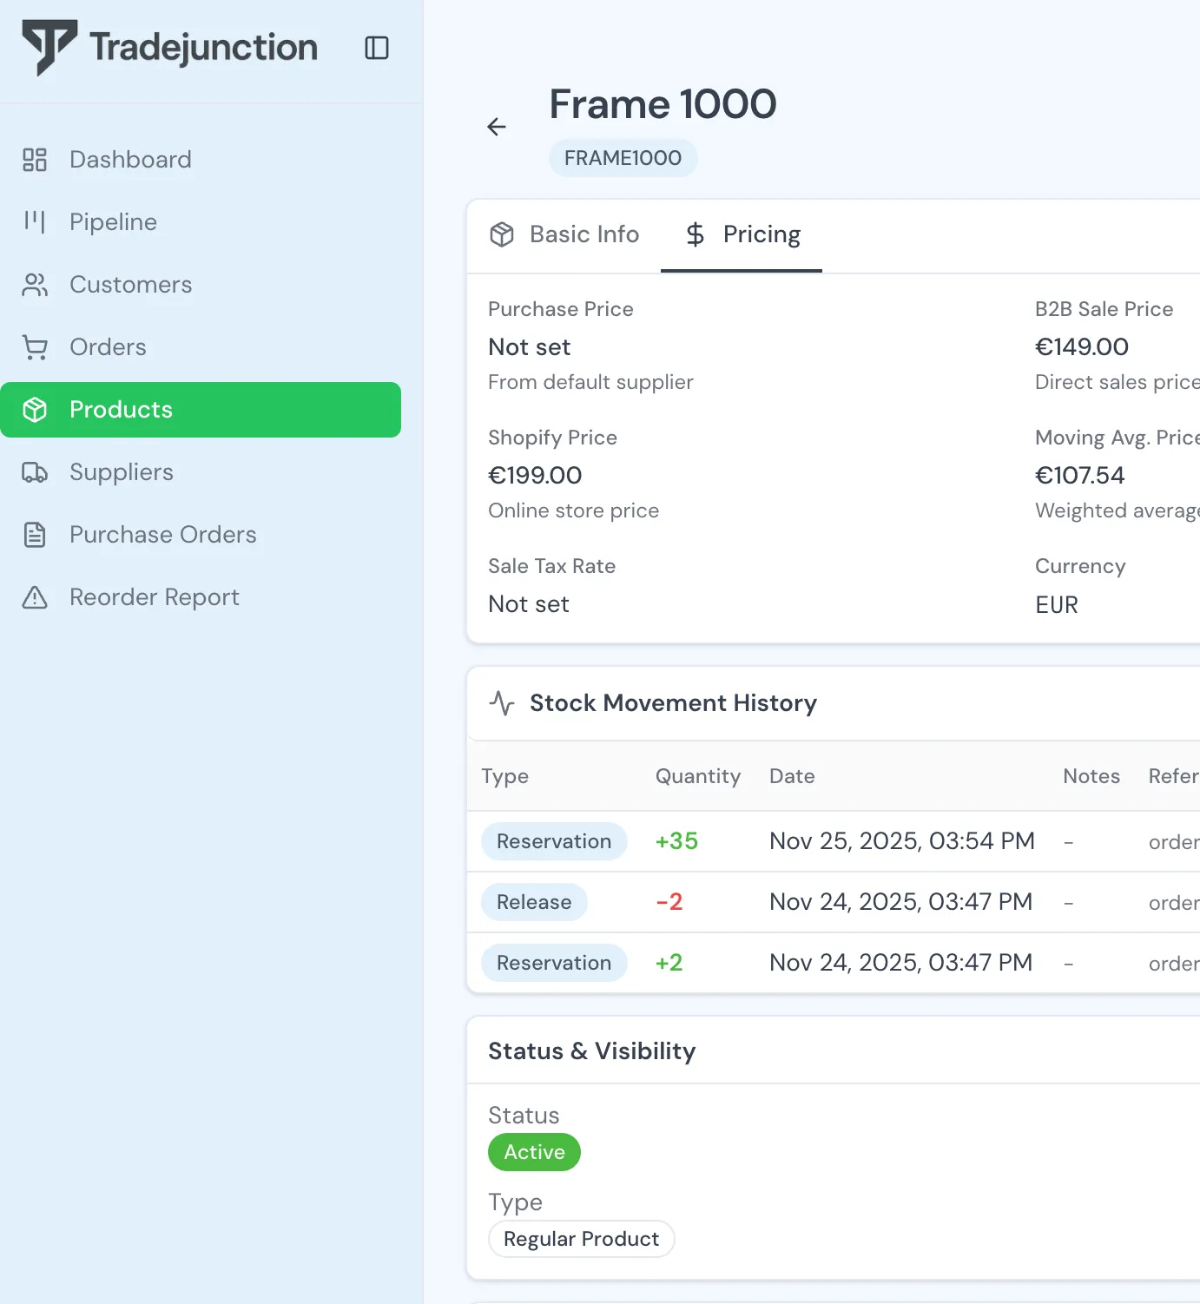1200x1304 pixels.
Task: Click the Quantity column header
Action: point(698,776)
